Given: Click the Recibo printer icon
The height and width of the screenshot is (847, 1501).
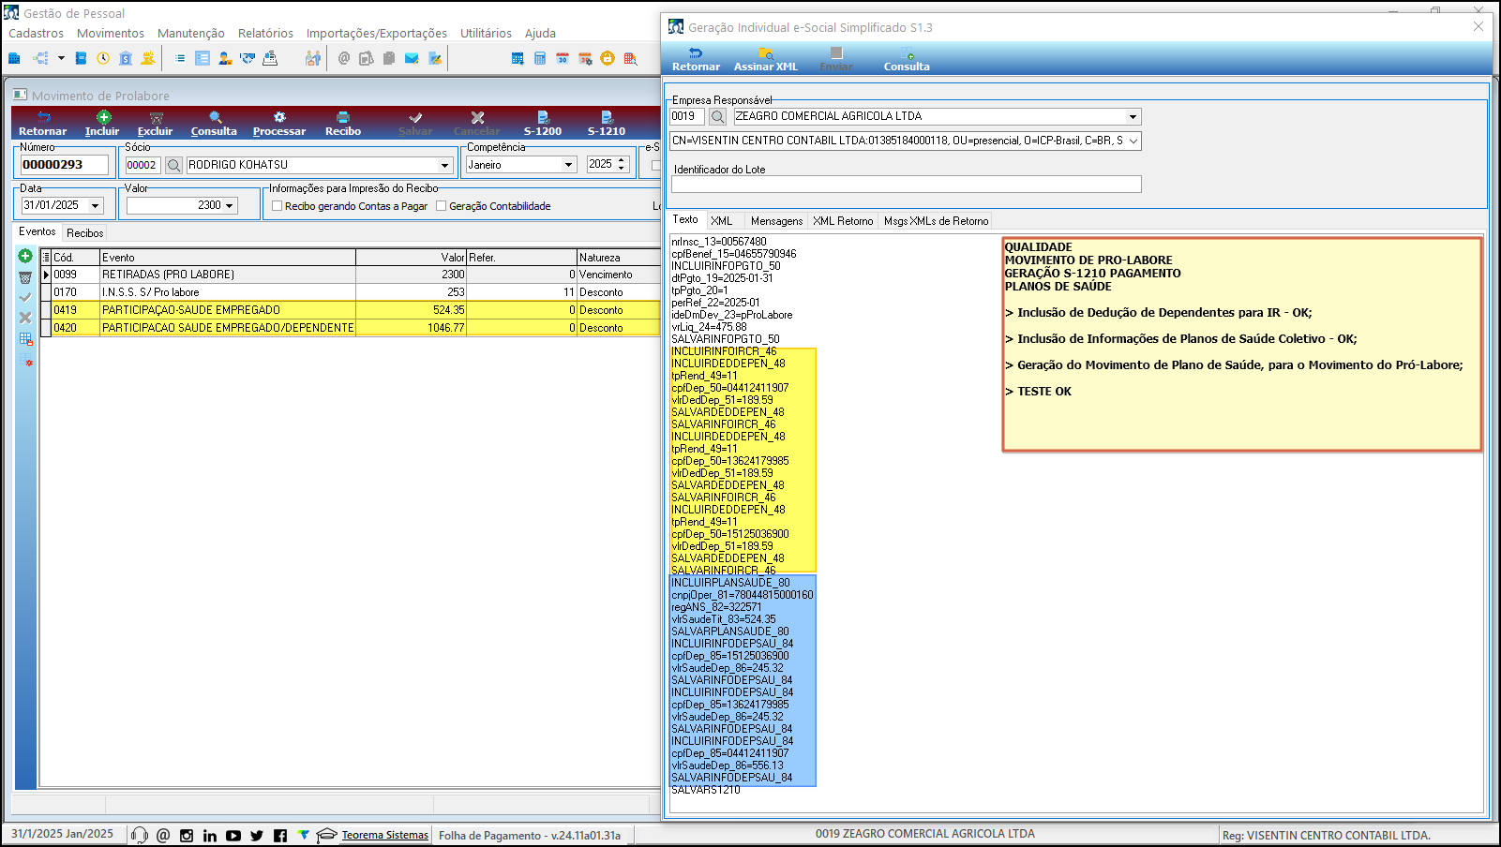Looking at the screenshot, I should (343, 117).
